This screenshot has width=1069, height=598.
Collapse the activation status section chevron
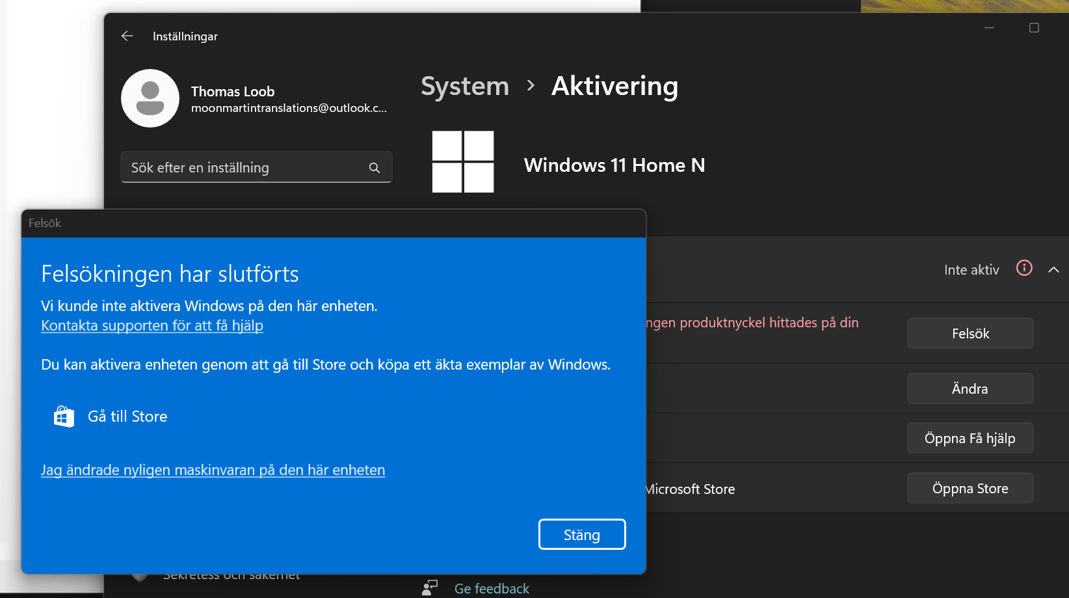point(1054,269)
